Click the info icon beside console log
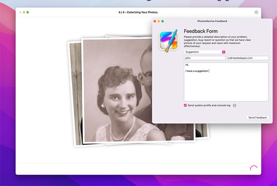The height and width of the screenshot is (186, 277). click(234, 105)
